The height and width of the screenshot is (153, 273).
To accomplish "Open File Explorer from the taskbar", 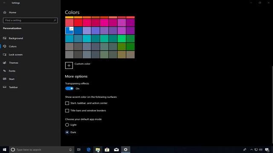I will point(98,150).
